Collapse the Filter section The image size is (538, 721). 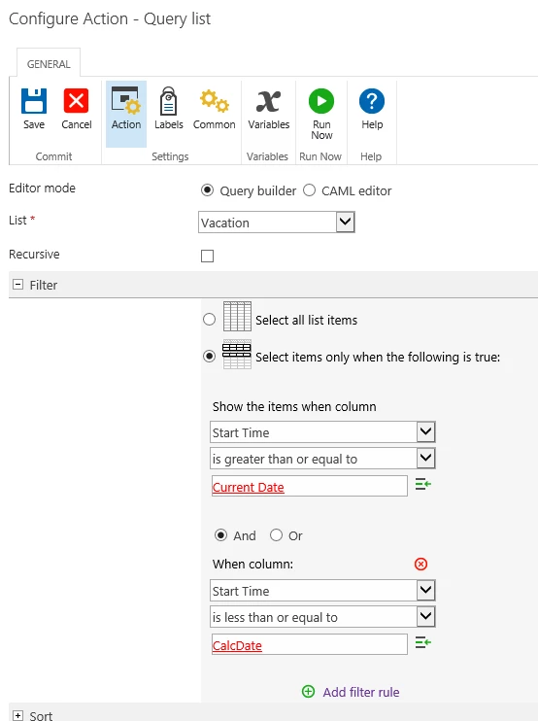pos(17,285)
